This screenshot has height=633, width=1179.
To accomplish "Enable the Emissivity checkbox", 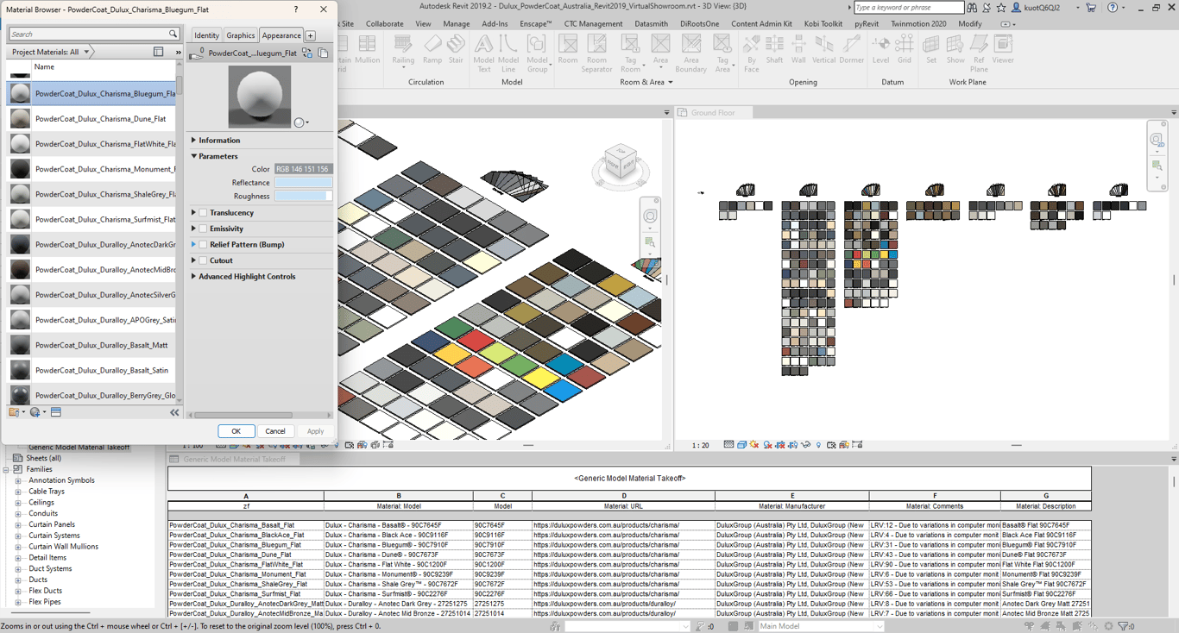I will pyautogui.click(x=204, y=229).
